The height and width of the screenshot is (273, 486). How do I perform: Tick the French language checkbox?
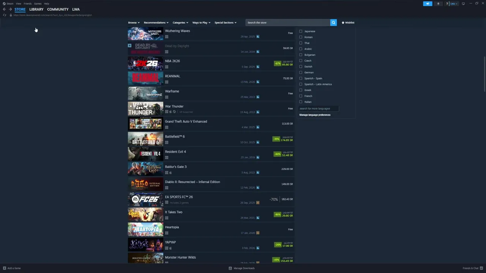tap(301, 96)
